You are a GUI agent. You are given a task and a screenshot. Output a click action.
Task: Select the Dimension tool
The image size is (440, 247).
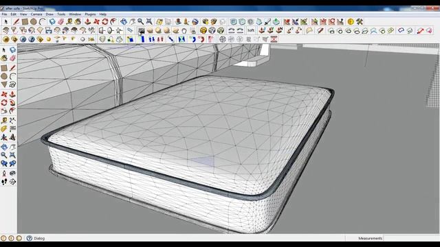click(x=12, y=121)
